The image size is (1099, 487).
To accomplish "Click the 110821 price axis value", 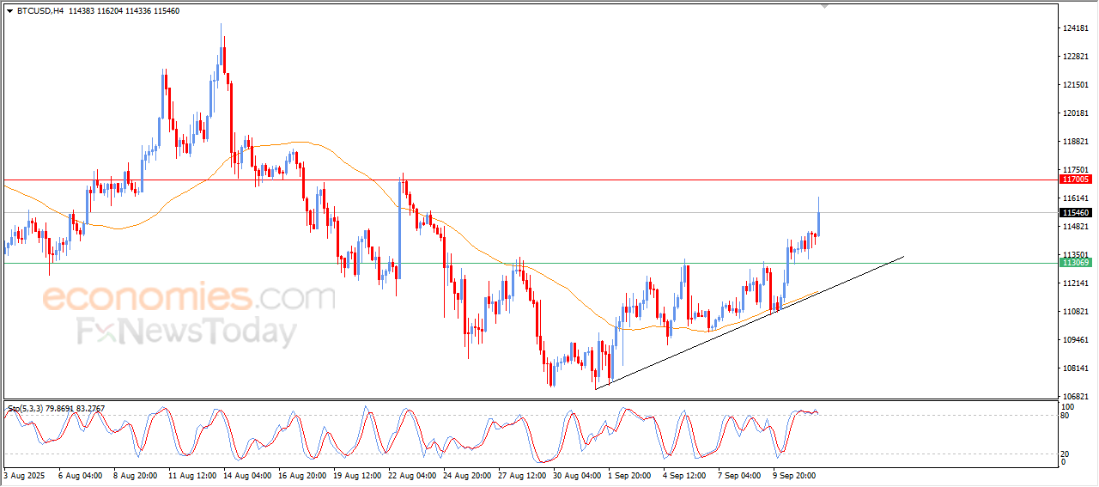I will pyautogui.click(x=1076, y=312).
